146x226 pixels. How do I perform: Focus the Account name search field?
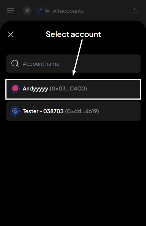[x=73, y=64]
